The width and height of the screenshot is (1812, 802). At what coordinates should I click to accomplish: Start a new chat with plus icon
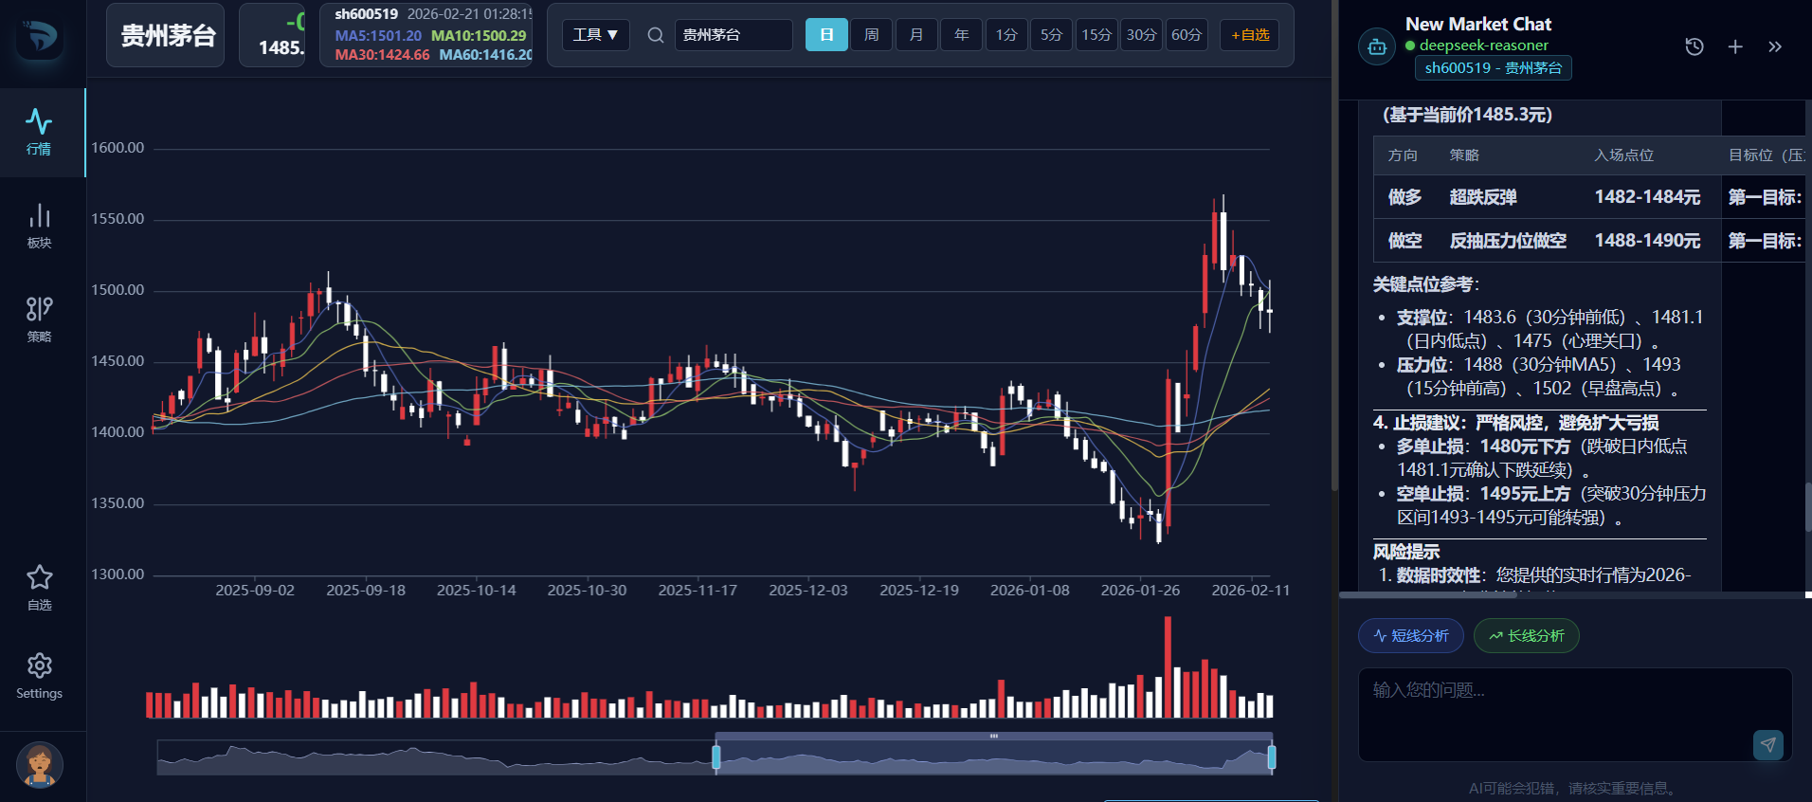(1735, 46)
